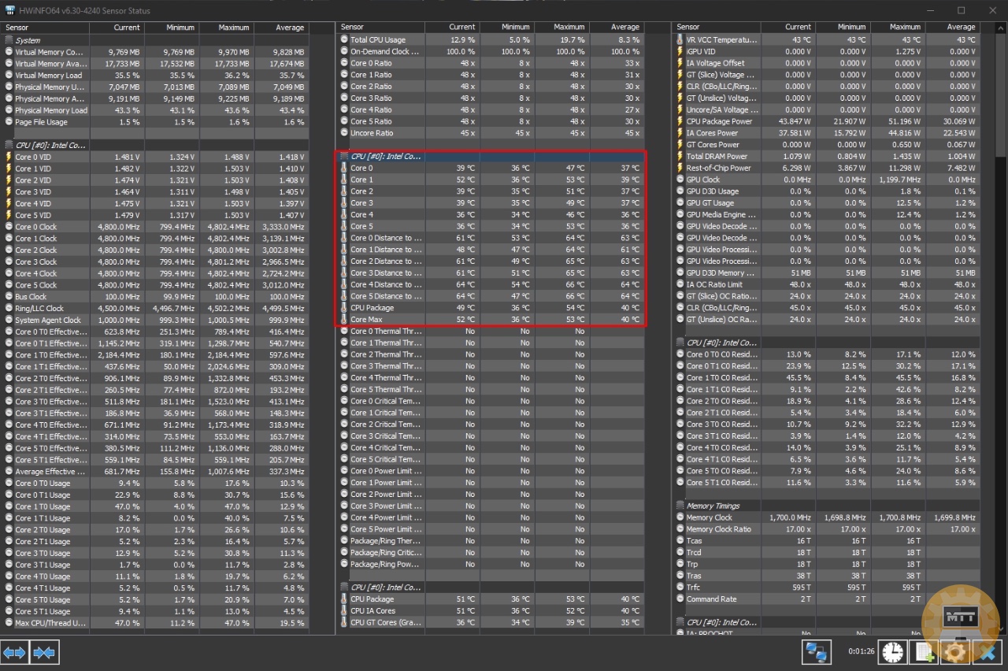The width and height of the screenshot is (1008, 671).
Task: Select the Core 4 VID row
Action: pos(156,203)
